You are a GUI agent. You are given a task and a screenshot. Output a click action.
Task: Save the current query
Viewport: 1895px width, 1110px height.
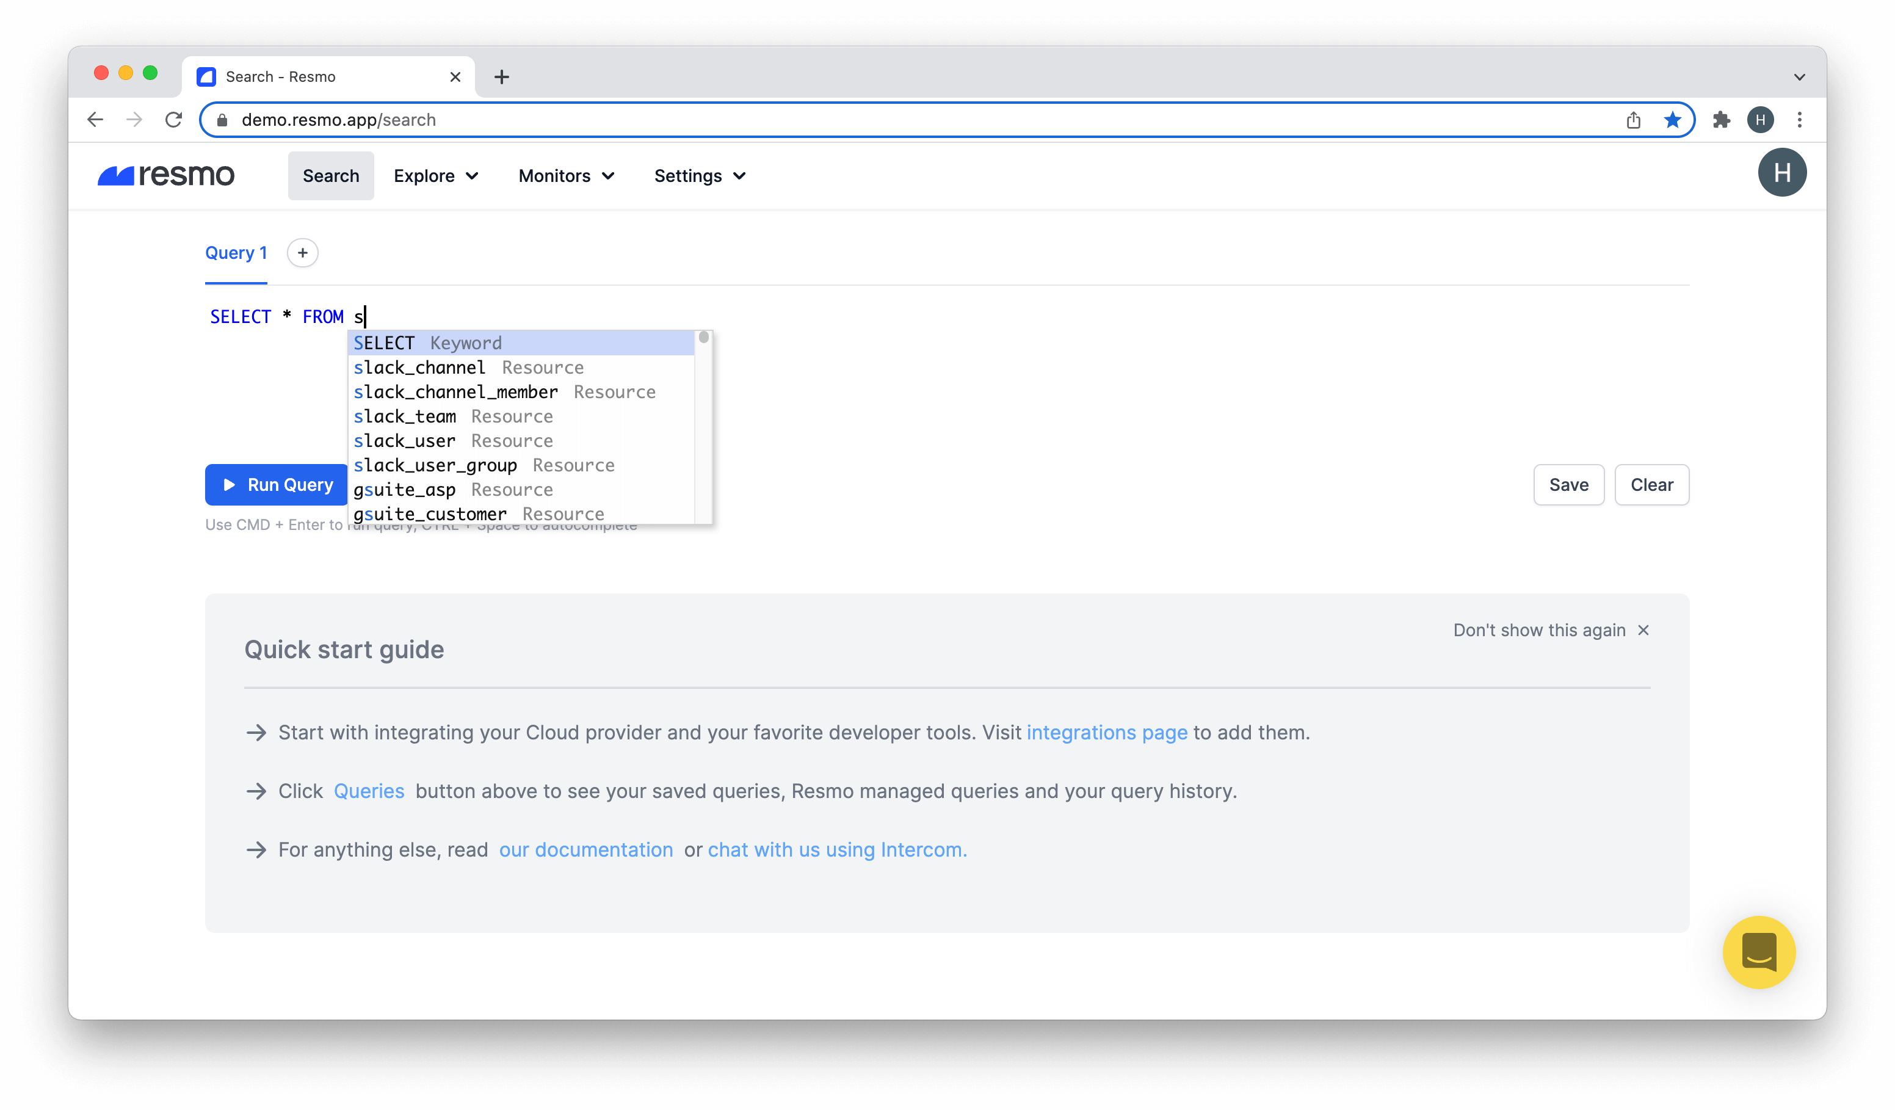[1568, 485]
